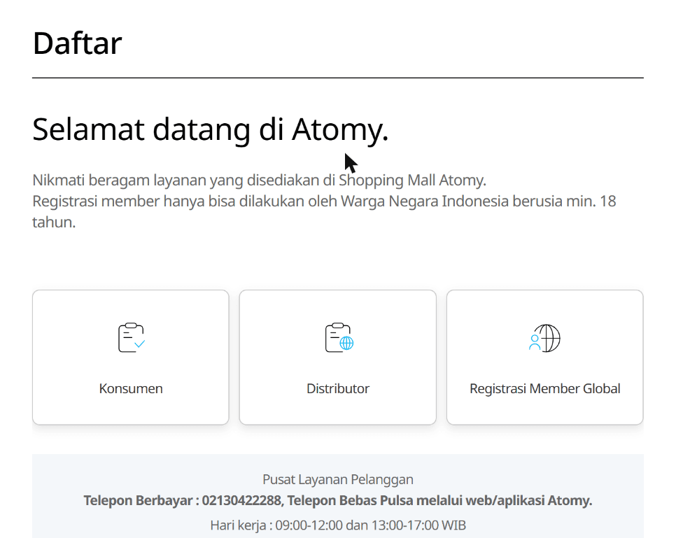Screen dimensions: 690x538
Task: Click 'Pusat Layanan Pelanggan' text
Action: pyautogui.click(x=338, y=479)
